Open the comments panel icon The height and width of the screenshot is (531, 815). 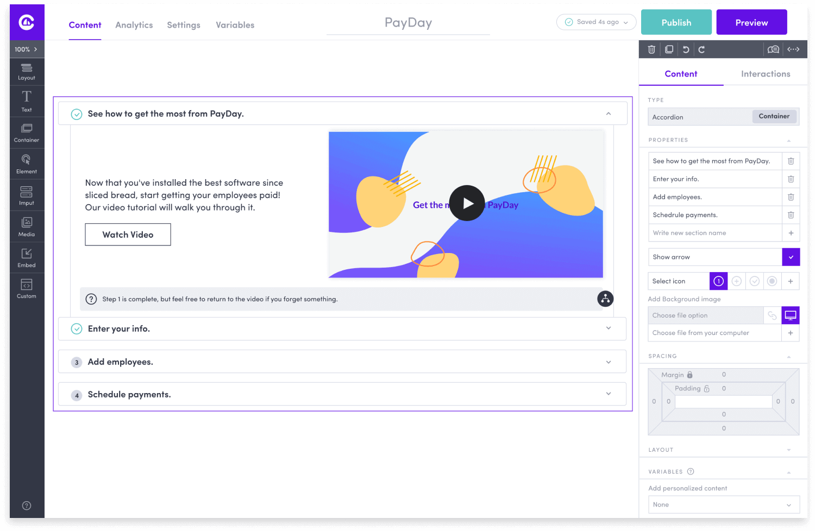[773, 49]
